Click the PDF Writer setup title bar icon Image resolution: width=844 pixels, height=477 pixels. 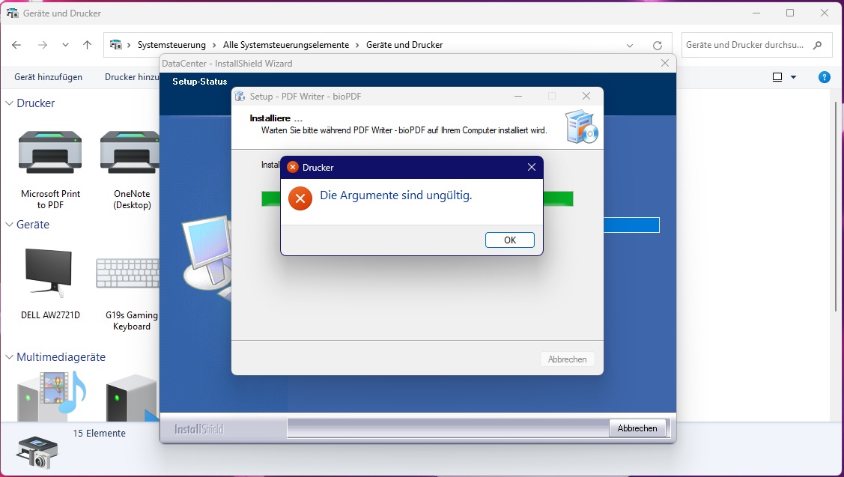240,97
